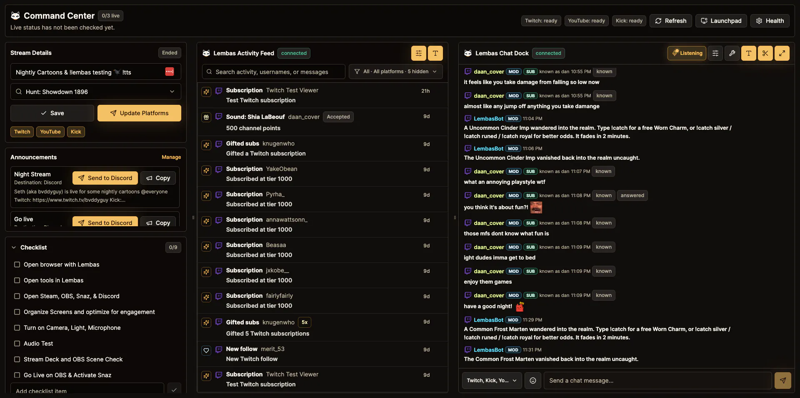Check 'Open tools in Lembas' item

tap(17, 280)
